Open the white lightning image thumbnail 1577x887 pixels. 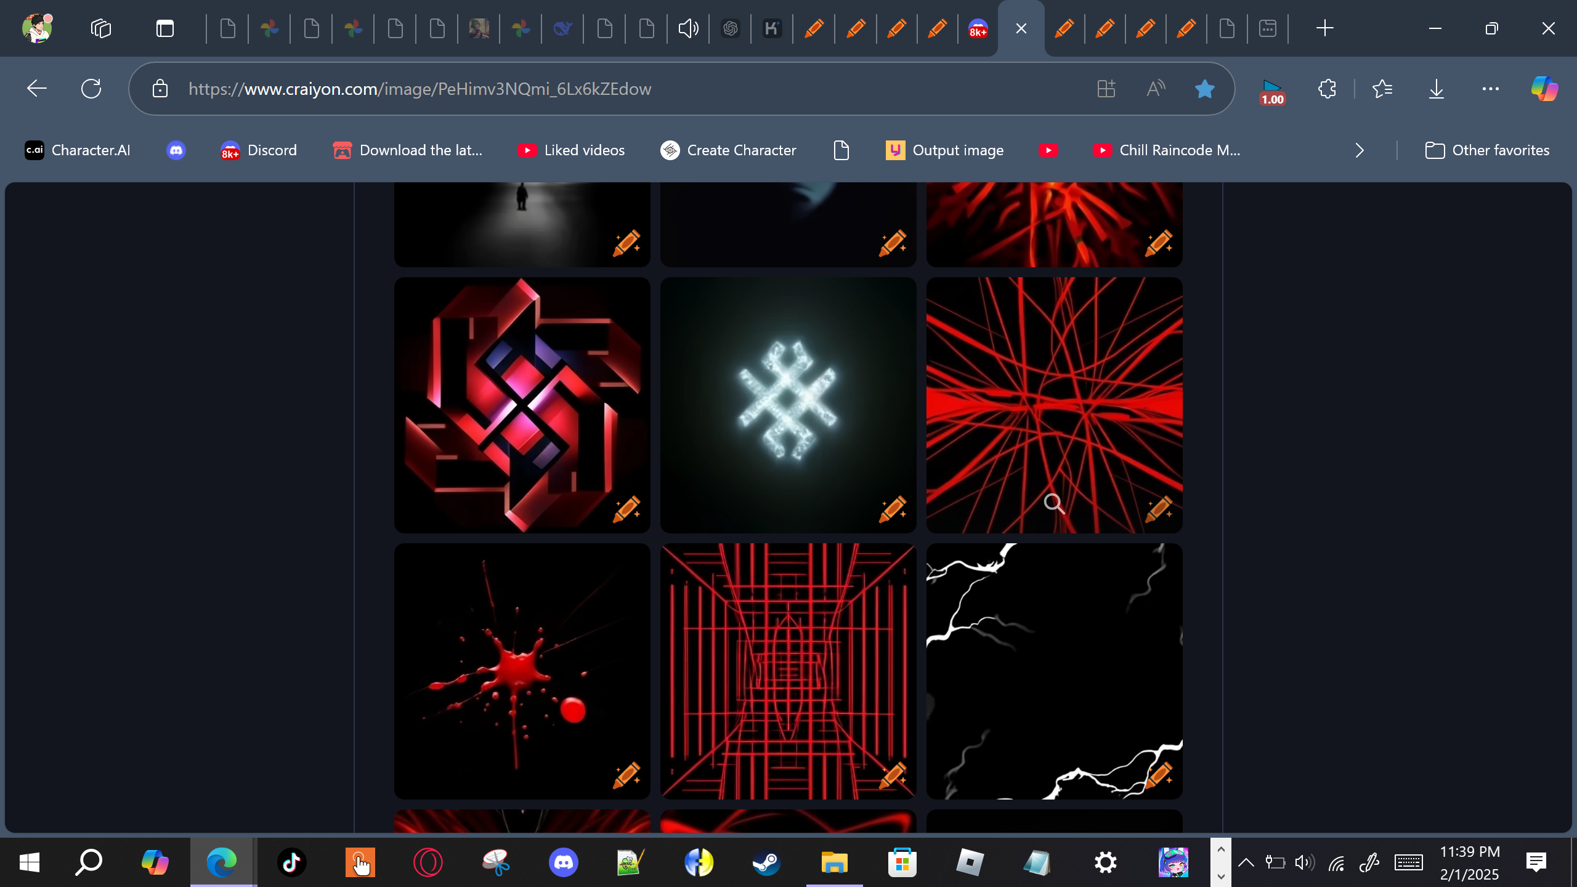click(1053, 671)
